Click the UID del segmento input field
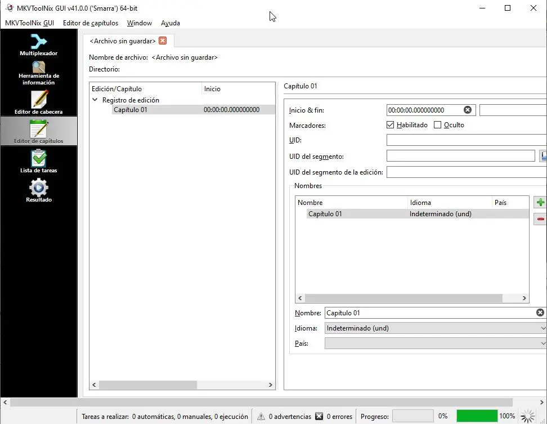547x424 pixels. coord(460,155)
